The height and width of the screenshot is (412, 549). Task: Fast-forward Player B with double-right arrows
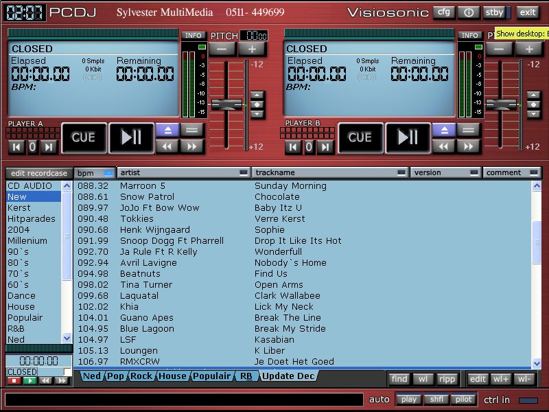tap(469, 146)
